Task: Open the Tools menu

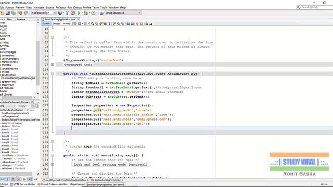Action: (104, 7)
